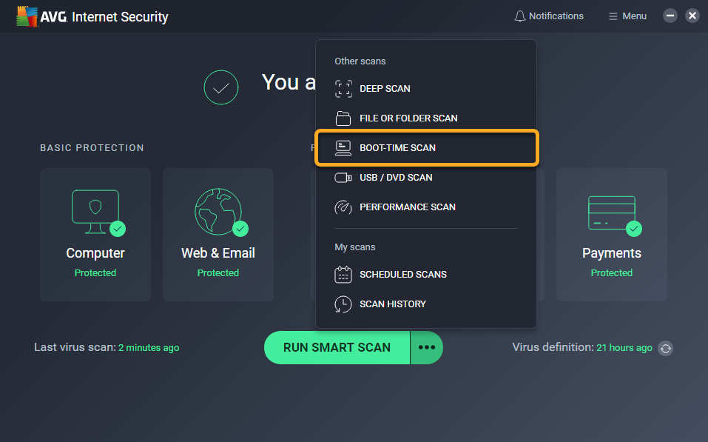Refresh virus definitions with the update icon

665,348
